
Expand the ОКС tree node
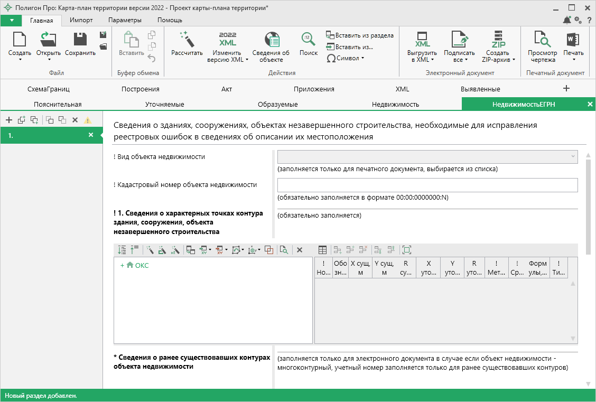click(122, 266)
